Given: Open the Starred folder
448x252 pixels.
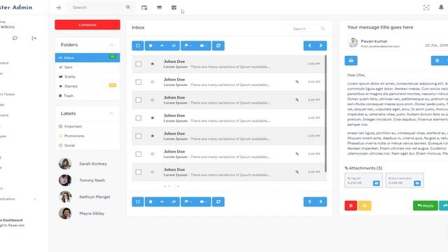Looking at the screenshot, I should point(87,86).
